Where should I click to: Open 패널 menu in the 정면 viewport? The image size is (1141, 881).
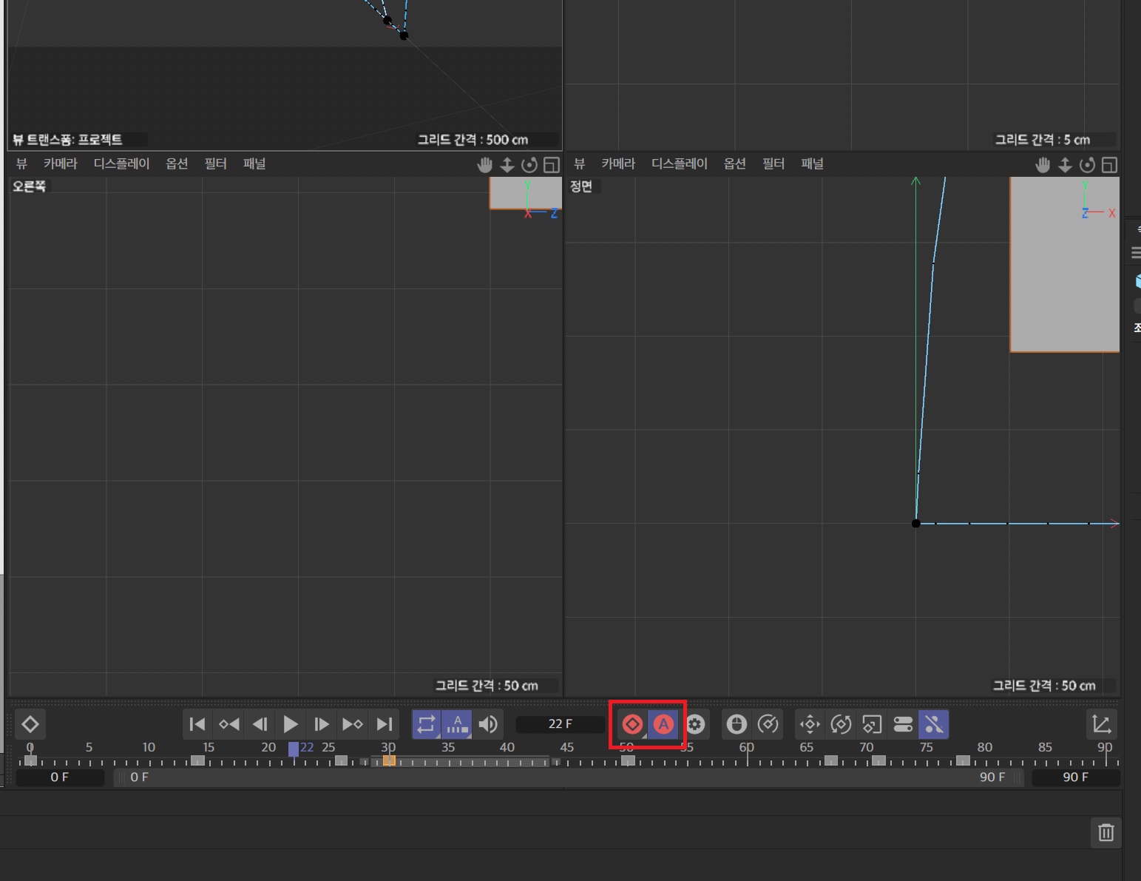pos(812,164)
